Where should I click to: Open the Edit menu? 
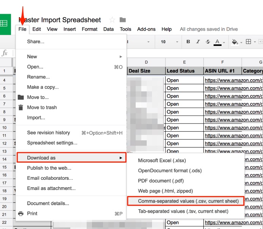[36, 29]
